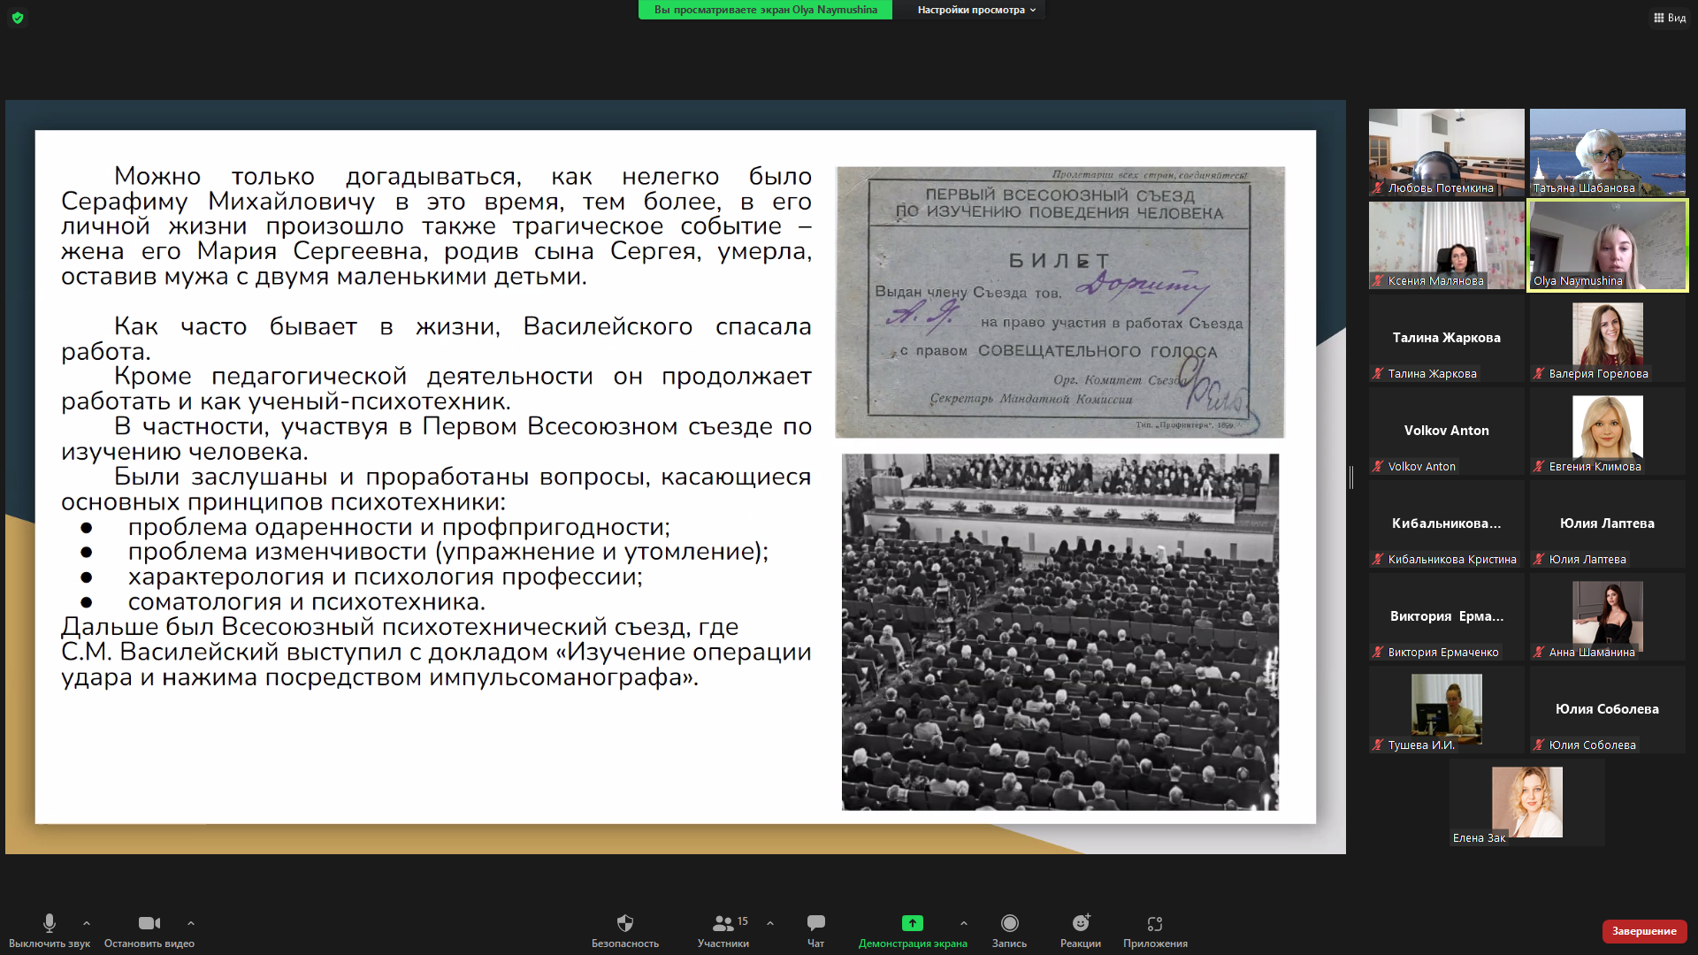Open Volkov Anton's participant tile
The image size is (1698, 955).
pos(1445,431)
